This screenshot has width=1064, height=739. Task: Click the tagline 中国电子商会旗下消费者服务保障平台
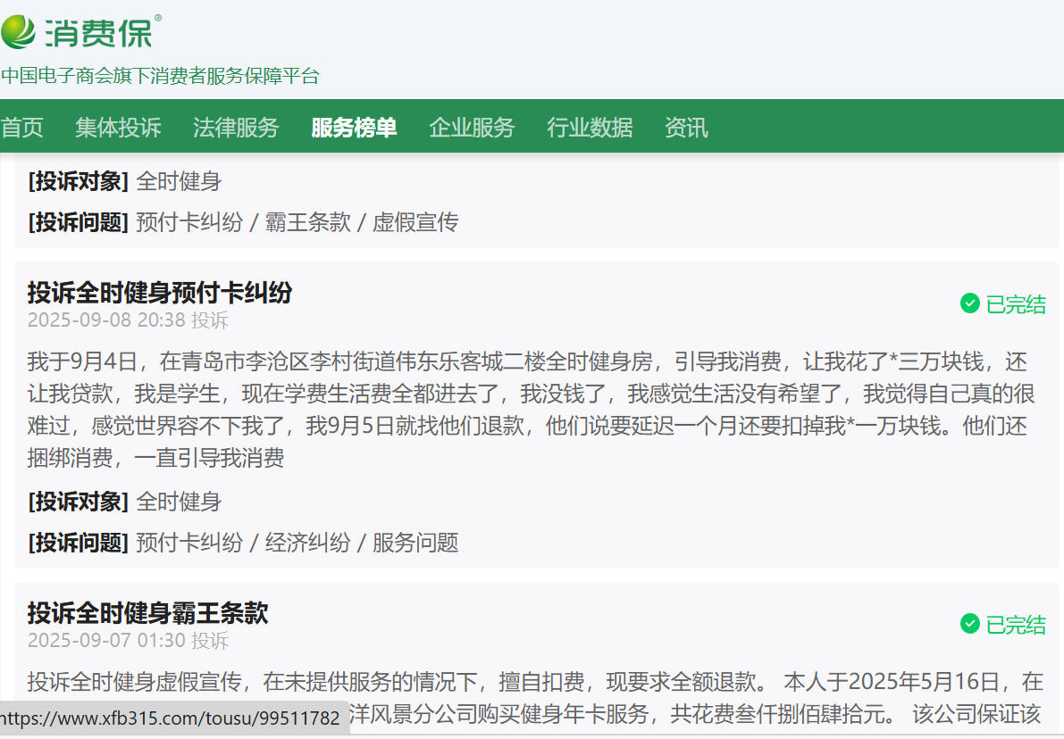(x=160, y=76)
